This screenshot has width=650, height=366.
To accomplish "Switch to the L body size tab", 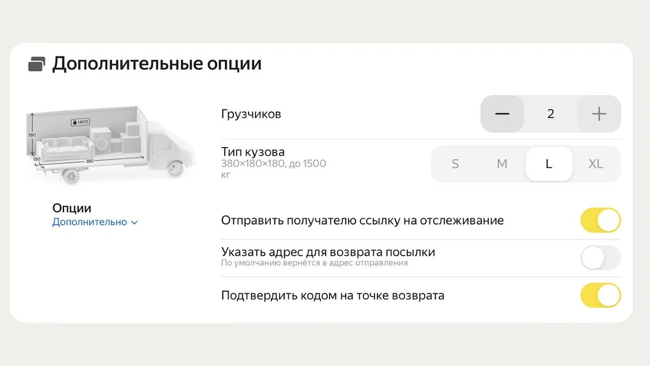I will 549,163.
